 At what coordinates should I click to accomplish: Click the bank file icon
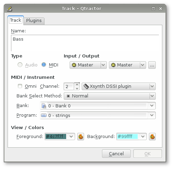[44, 106]
